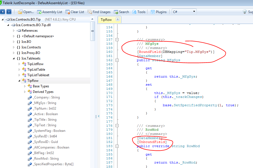The height and width of the screenshot is (168, 253).
Task: Click the tree panel scroll up arrow
Action: [92, 19]
